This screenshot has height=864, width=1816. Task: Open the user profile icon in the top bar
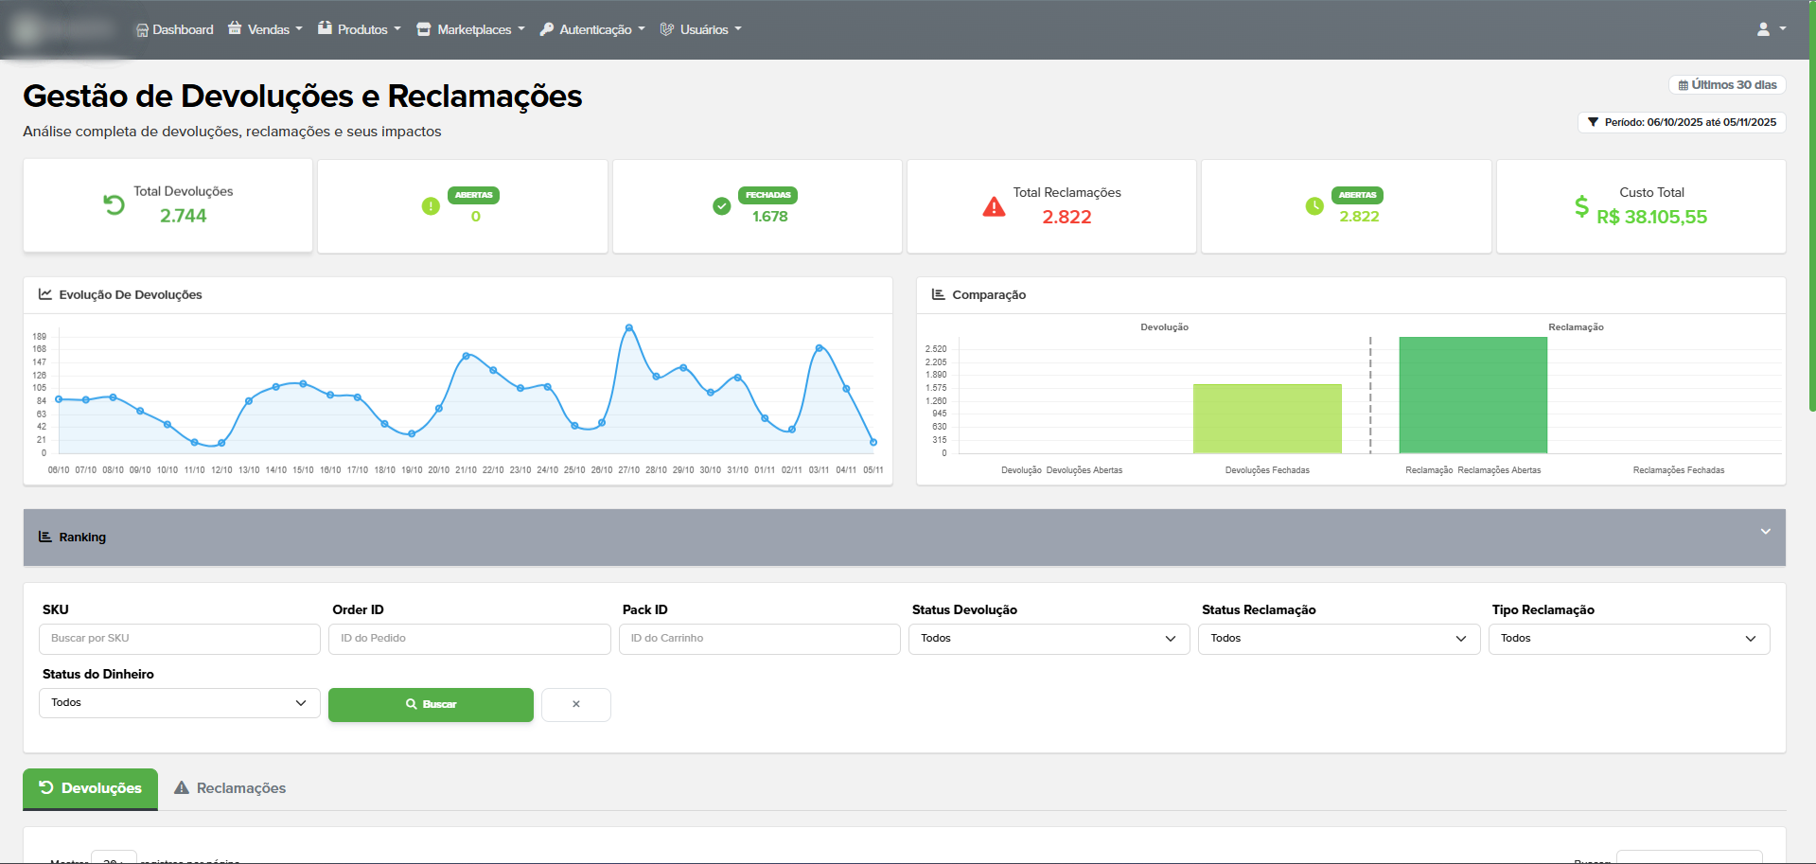coord(1766,28)
